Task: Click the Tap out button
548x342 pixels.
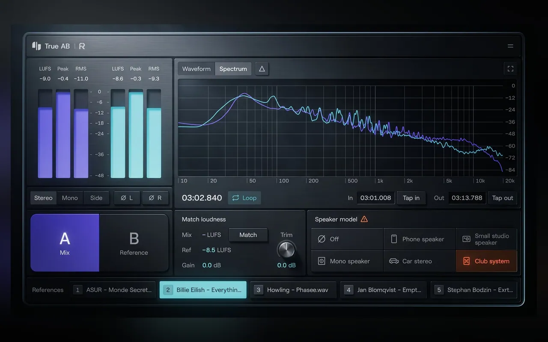Action: point(503,198)
